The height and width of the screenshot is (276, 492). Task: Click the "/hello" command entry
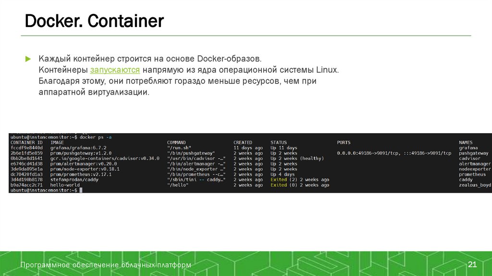178,185
